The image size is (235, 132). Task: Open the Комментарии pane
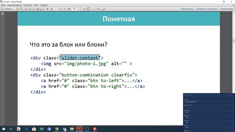point(227,9)
